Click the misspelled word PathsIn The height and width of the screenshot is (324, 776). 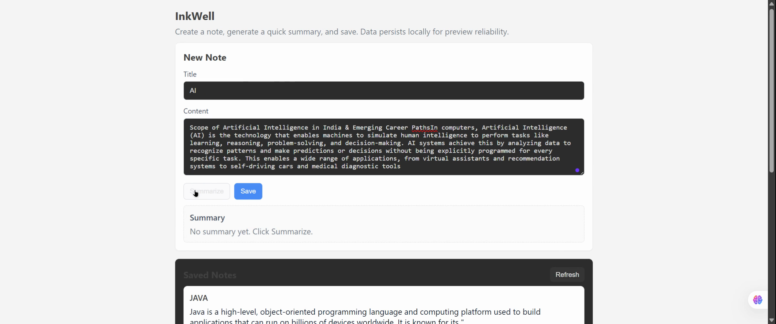click(x=425, y=127)
